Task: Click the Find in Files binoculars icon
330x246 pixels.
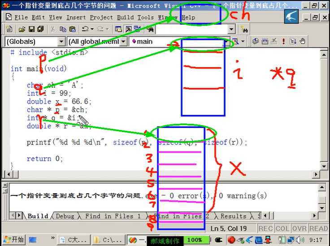Action: pos(150,29)
